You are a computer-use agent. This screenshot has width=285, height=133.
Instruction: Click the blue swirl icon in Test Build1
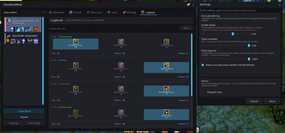[x=13, y=41]
